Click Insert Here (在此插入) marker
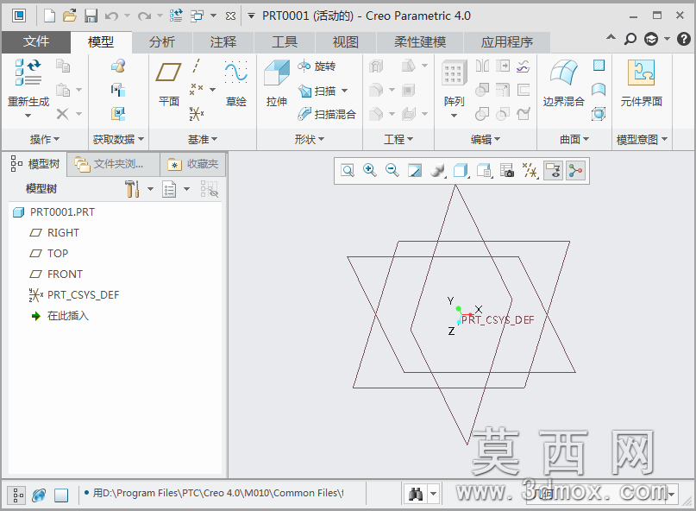 tap(68, 316)
